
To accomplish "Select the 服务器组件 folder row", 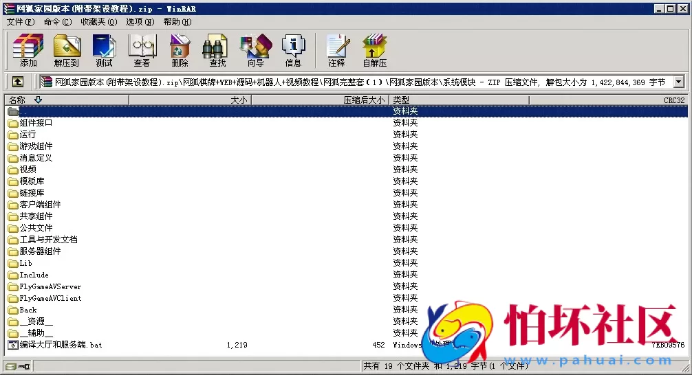I will (347, 251).
